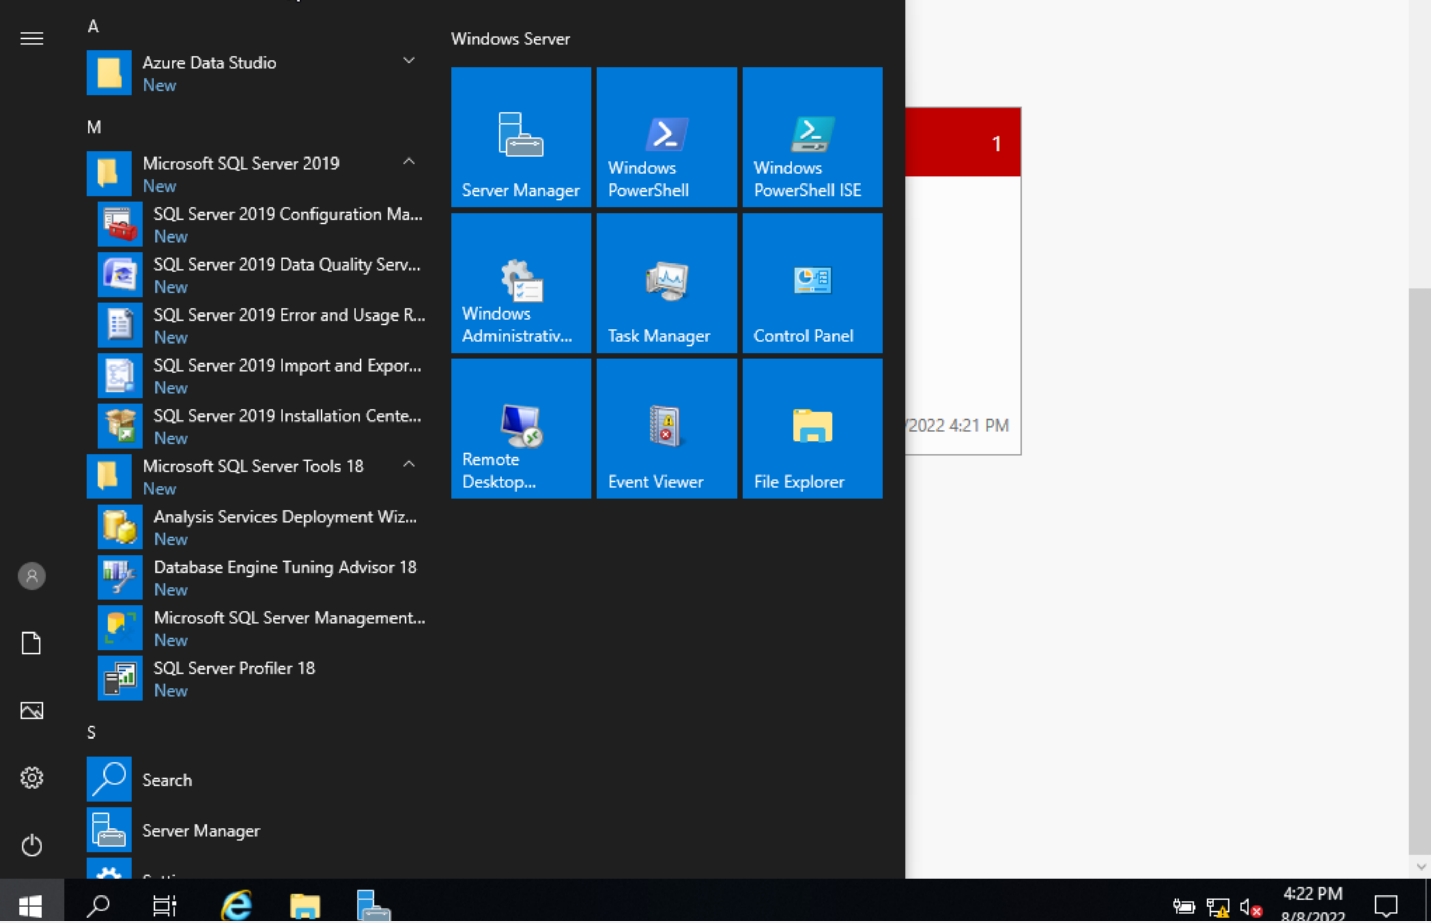Click the Windows Start button

pyautogui.click(x=31, y=905)
